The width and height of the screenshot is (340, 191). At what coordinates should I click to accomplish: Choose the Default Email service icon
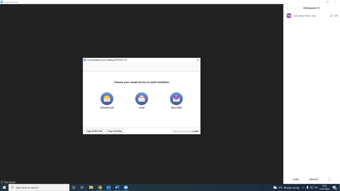(107, 98)
